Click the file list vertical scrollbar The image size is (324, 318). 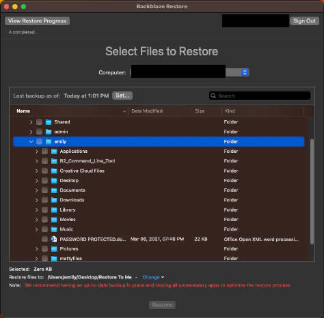click(x=312, y=192)
